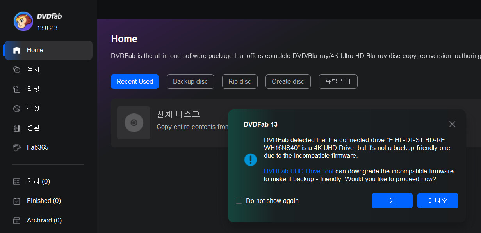Open the DVDFab UHD Drive Tool link
Image resolution: width=481 pixels, height=233 pixels.
click(299, 171)
